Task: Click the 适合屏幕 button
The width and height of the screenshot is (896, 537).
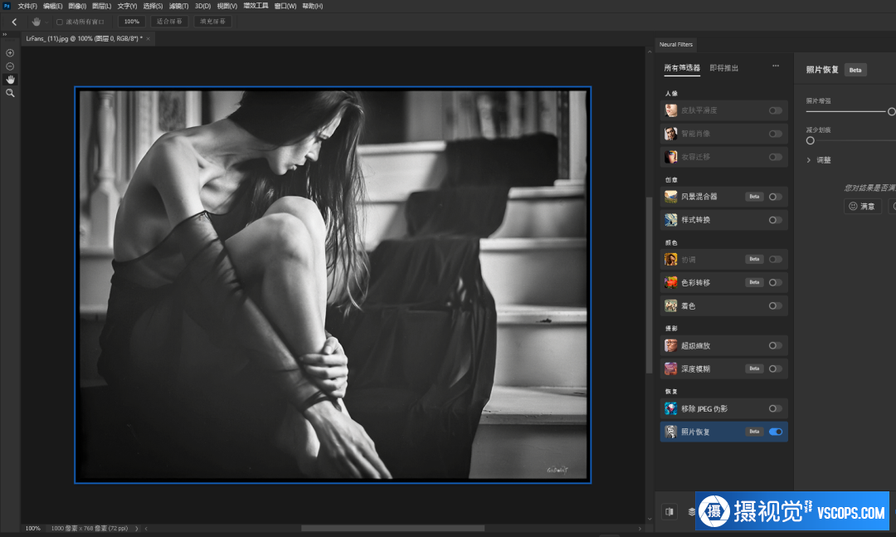Action: [x=169, y=22]
